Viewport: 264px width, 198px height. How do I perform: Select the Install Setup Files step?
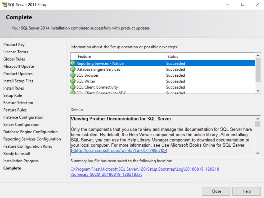tap(18, 81)
